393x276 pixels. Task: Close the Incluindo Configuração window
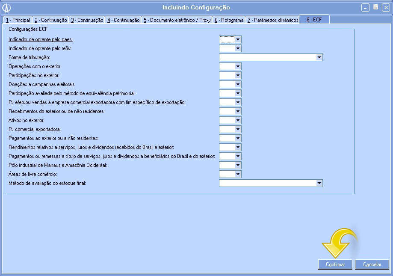[x=386, y=8]
